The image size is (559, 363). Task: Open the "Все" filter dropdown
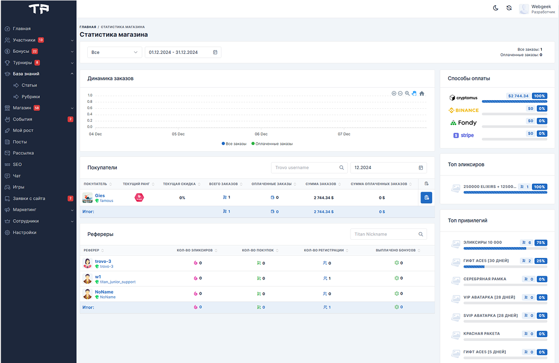(114, 52)
